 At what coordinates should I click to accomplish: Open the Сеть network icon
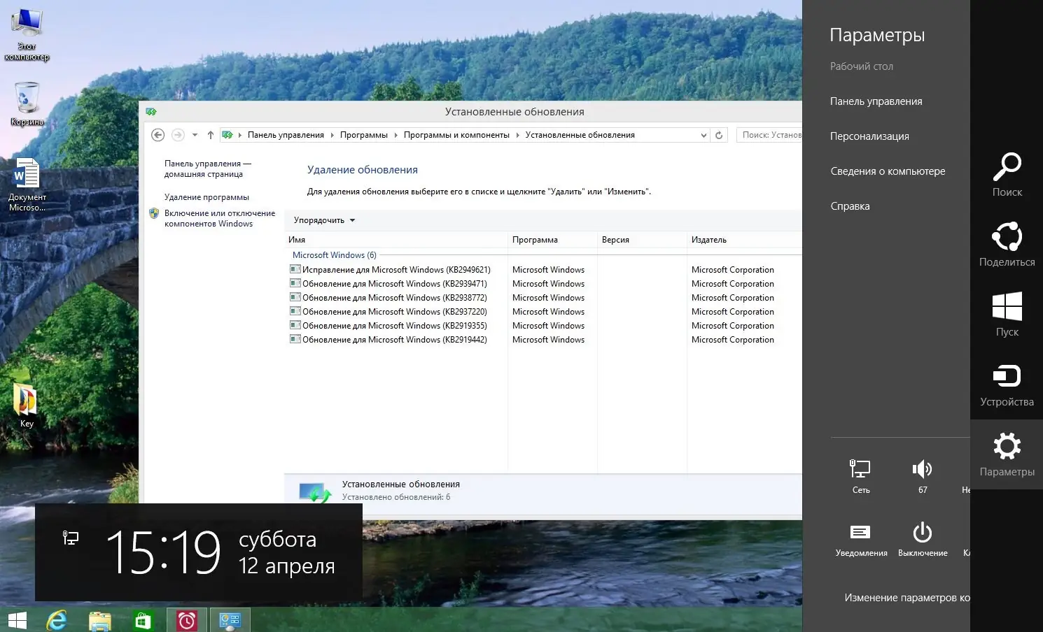860,470
